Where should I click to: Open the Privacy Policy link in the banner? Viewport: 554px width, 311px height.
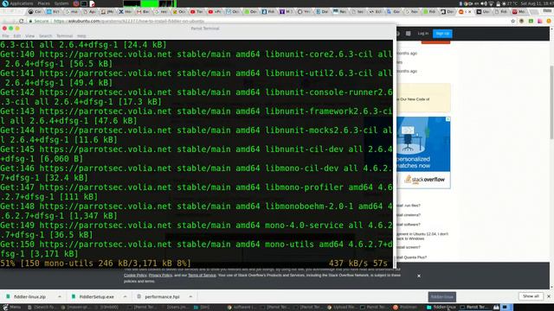(160, 276)
